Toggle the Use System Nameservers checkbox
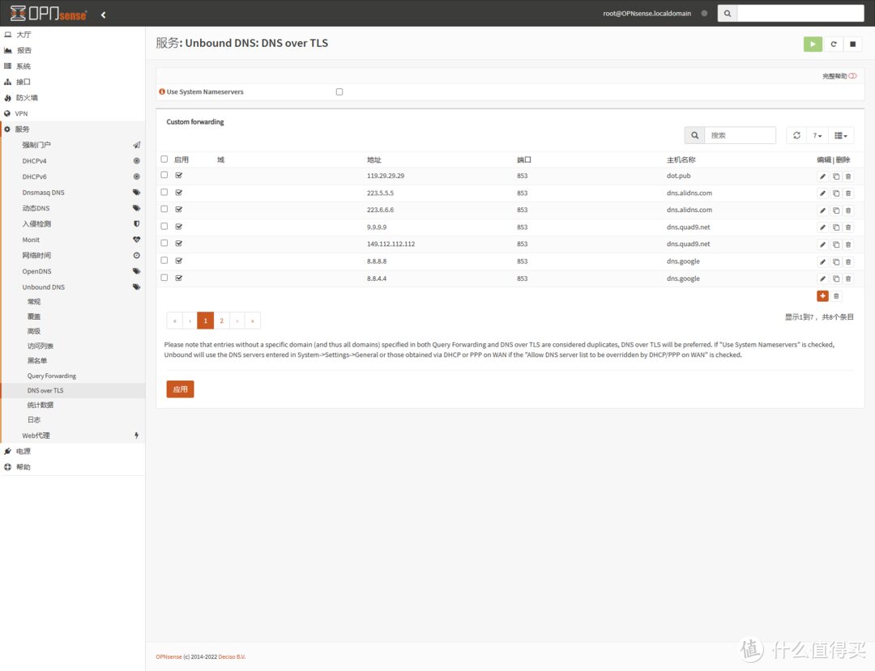This screenshot has height=671, width=875. pyautogui.click(x=339, y=92)
